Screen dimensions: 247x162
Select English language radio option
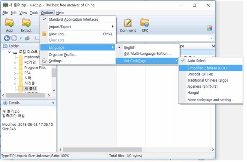pos(148,47)
